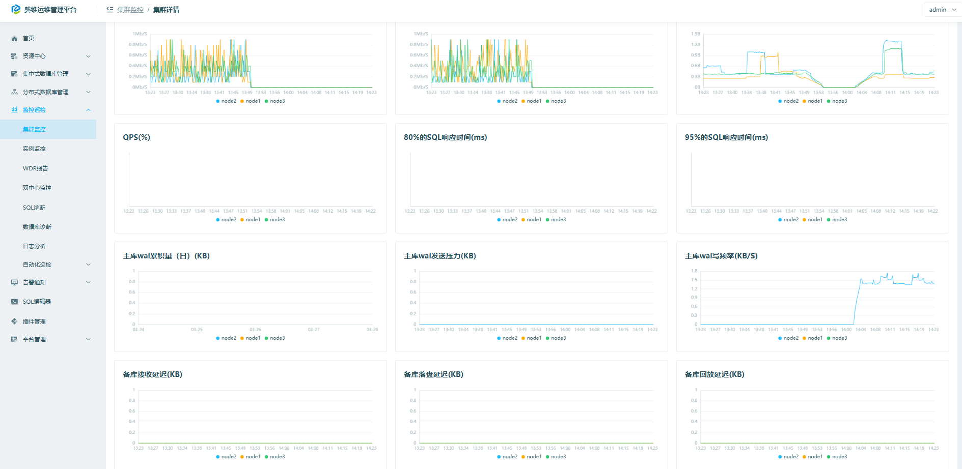
Task: Toggle node3 legend in 主库wal写频率 chart
Action: pyautogui.click(x=837, y=338)
